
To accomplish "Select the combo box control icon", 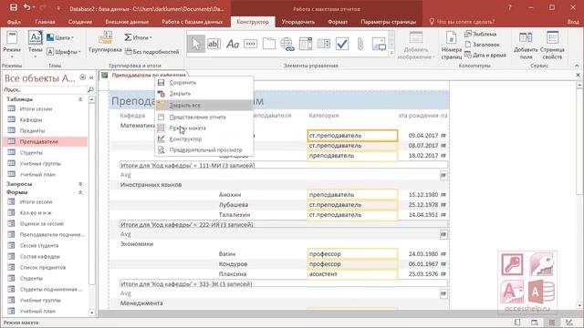I will (324, 44).
